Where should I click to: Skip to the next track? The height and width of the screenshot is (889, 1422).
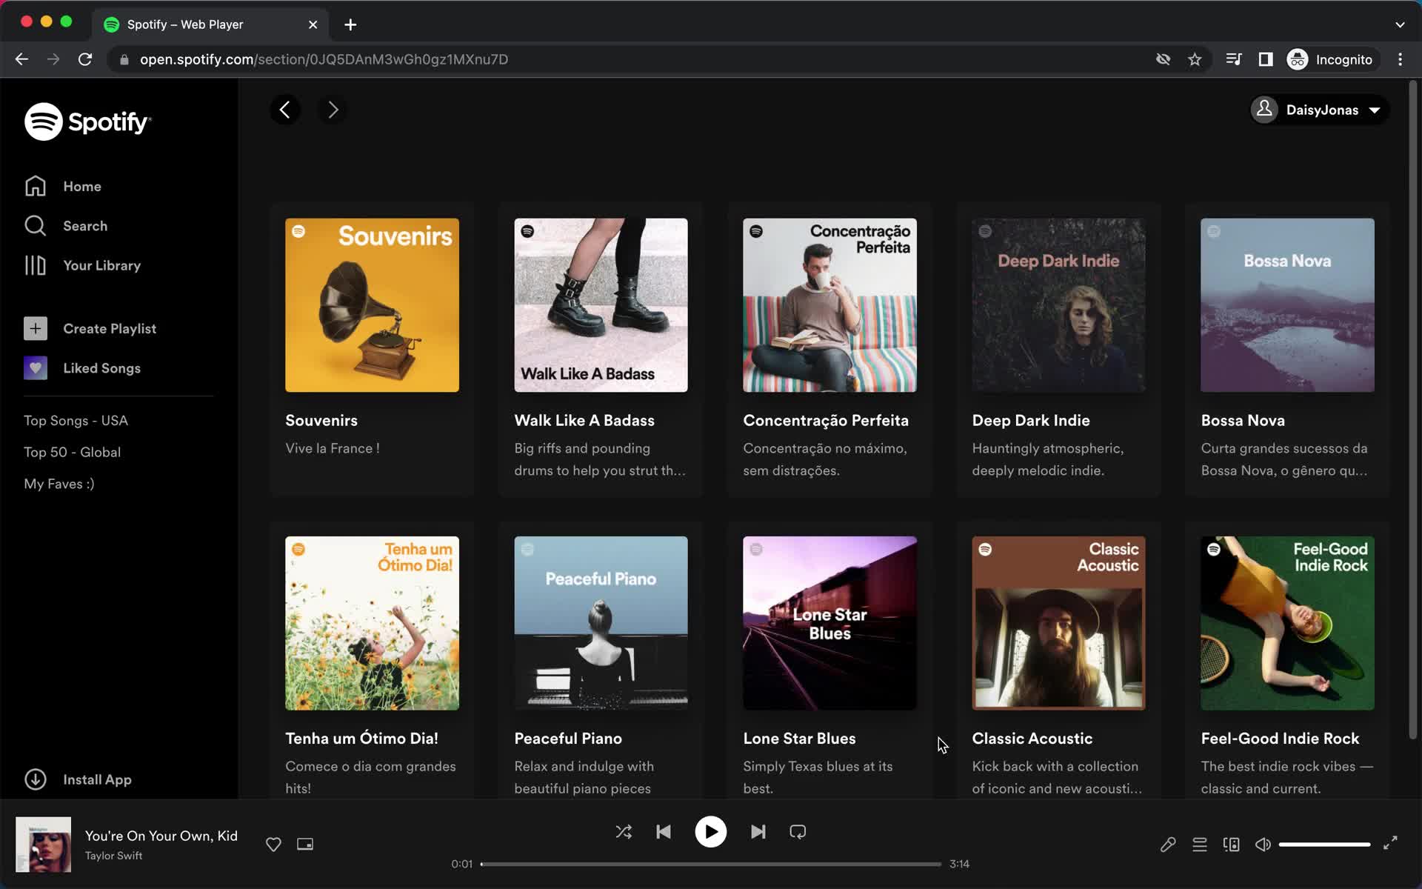(x=758, y=831)
